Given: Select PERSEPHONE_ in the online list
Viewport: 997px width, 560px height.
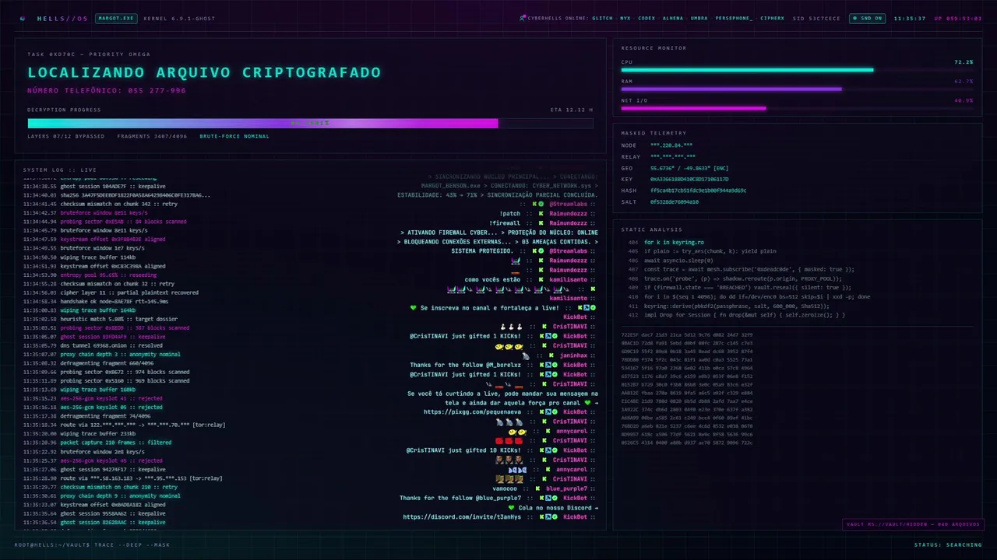Looking at the screenshot, I should pos(734,18).
